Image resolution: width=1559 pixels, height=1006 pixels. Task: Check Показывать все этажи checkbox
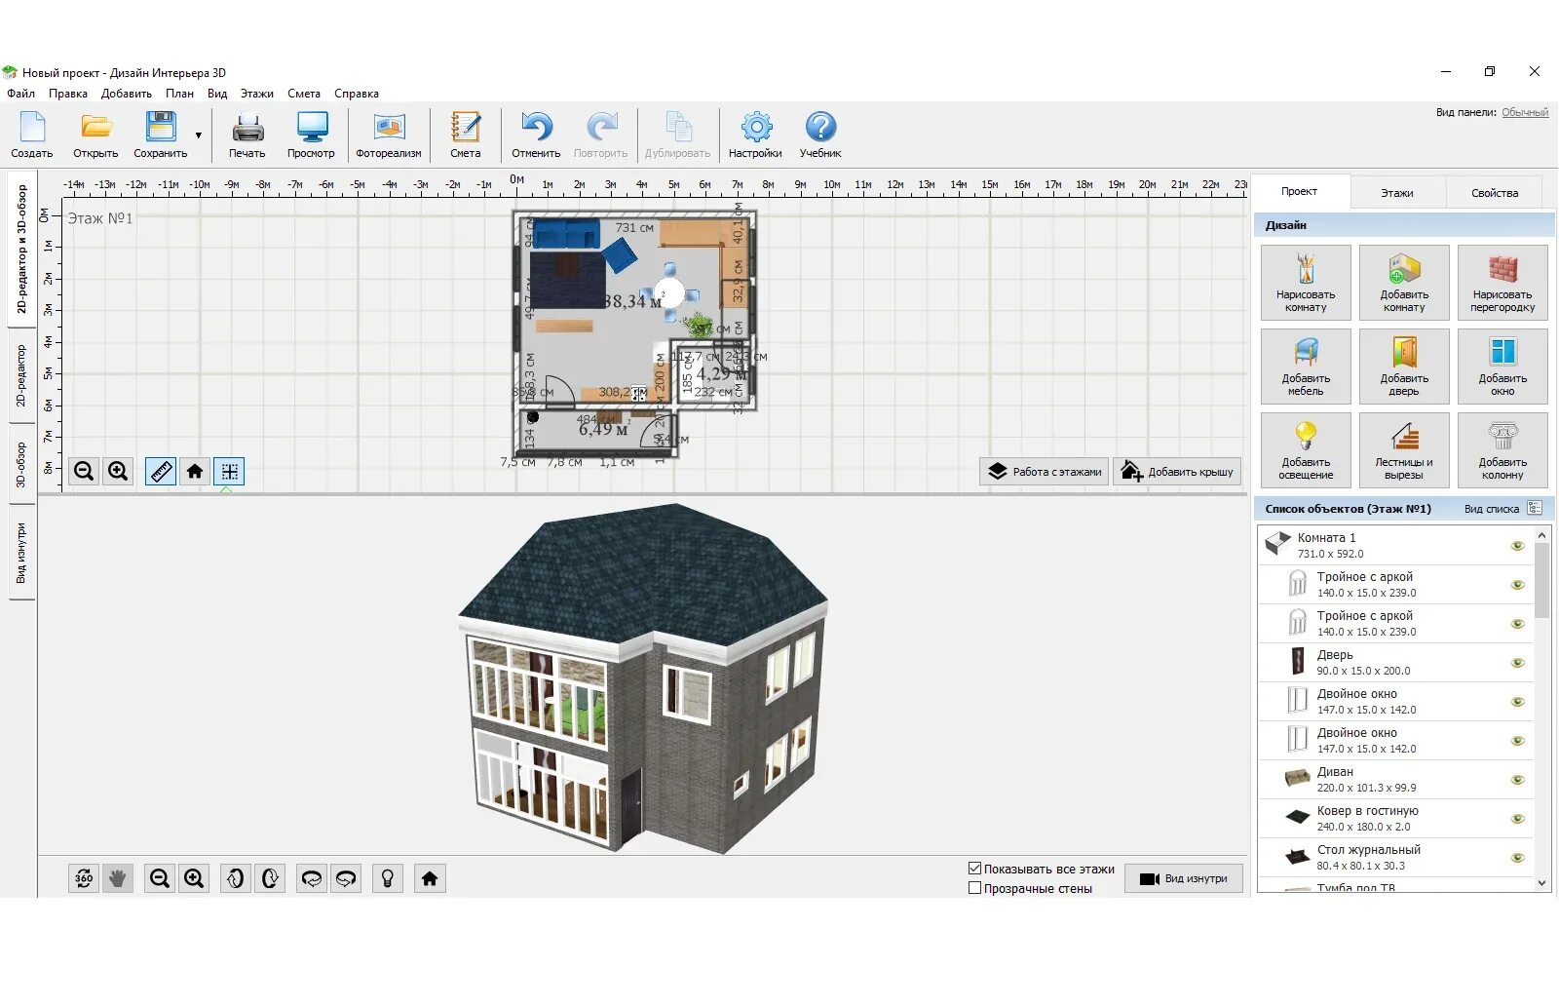click(x=974, y=869)
